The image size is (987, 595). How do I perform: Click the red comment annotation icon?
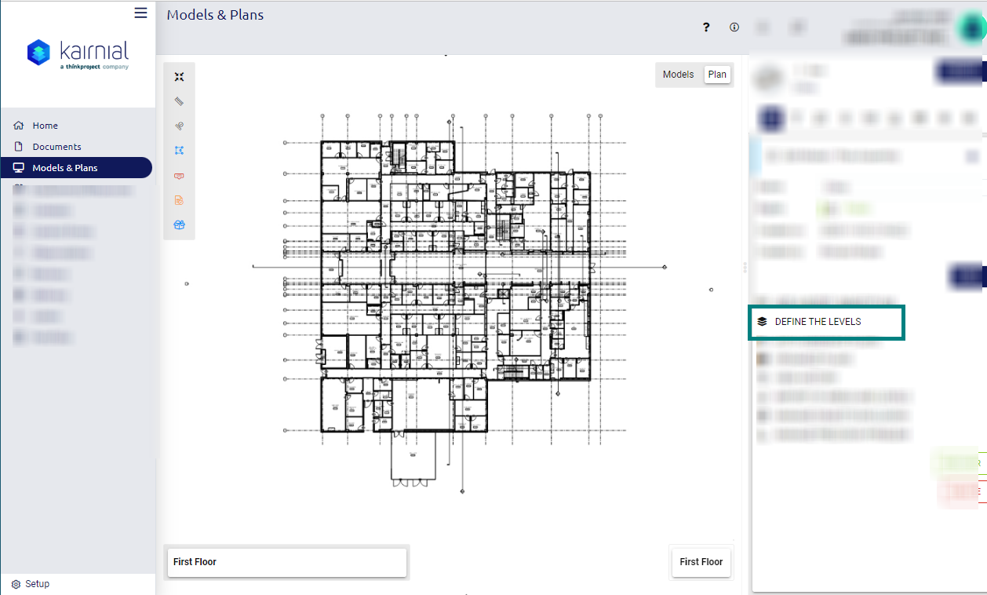(180, 176)
